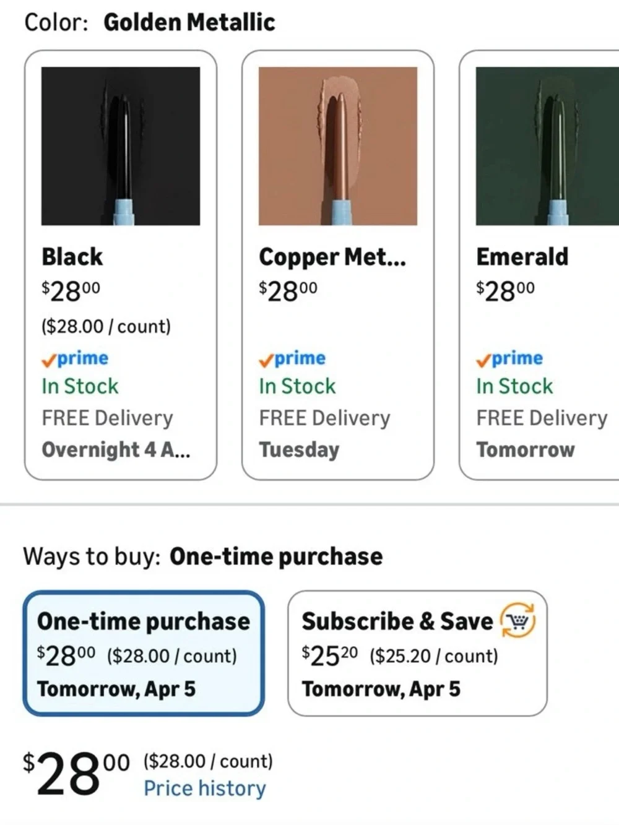Click the prime logo on Emerald card
The width and height of the screenshot is (619, 825).
[509, 358]
